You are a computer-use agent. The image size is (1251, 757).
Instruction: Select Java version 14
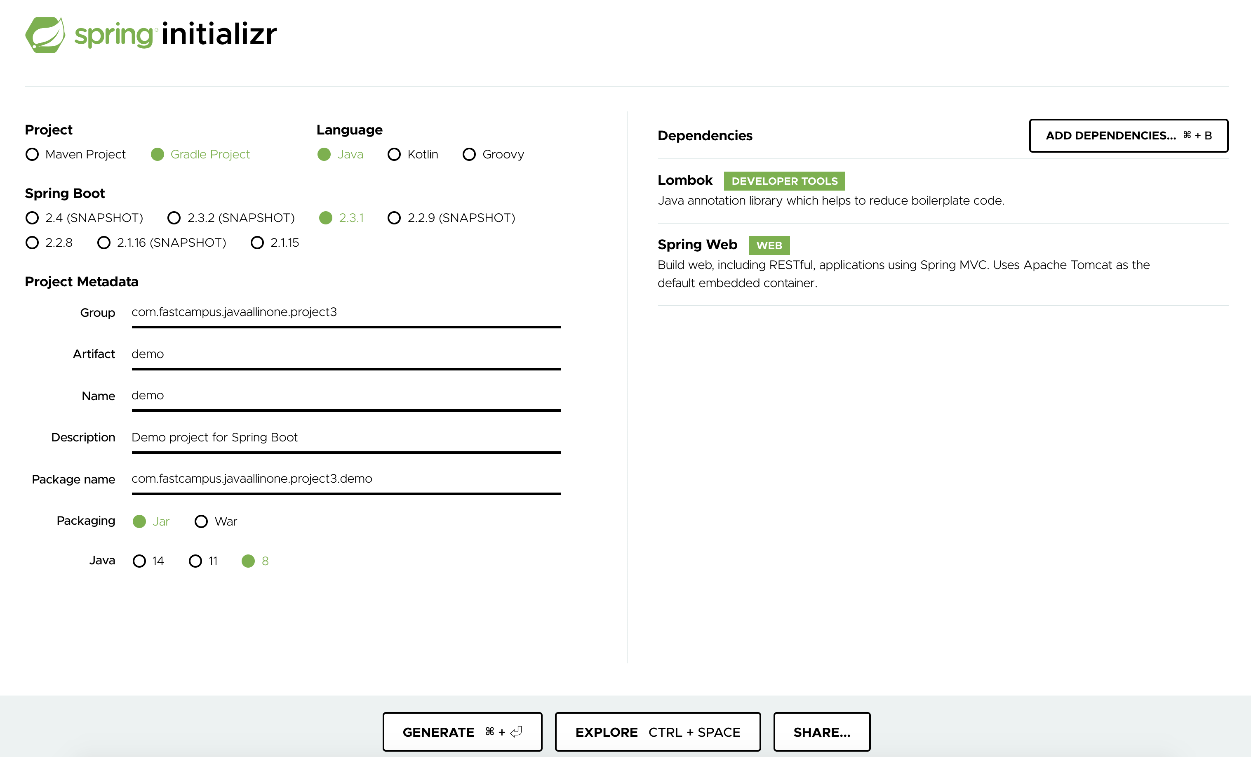click(x=139, y=561)
